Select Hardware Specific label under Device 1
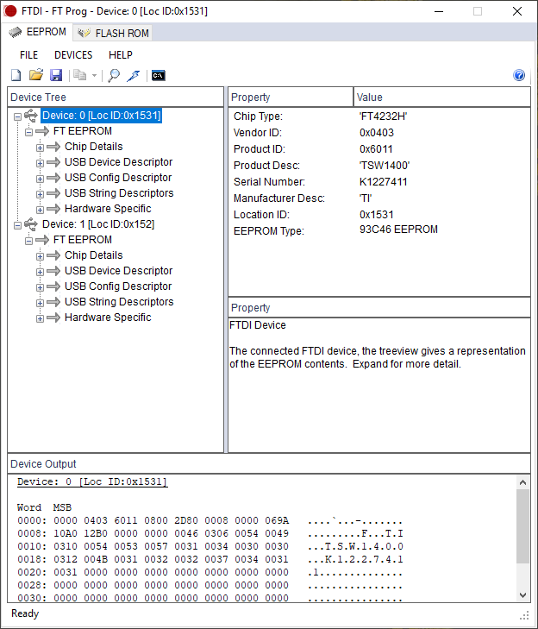 [x=108, y=318]
